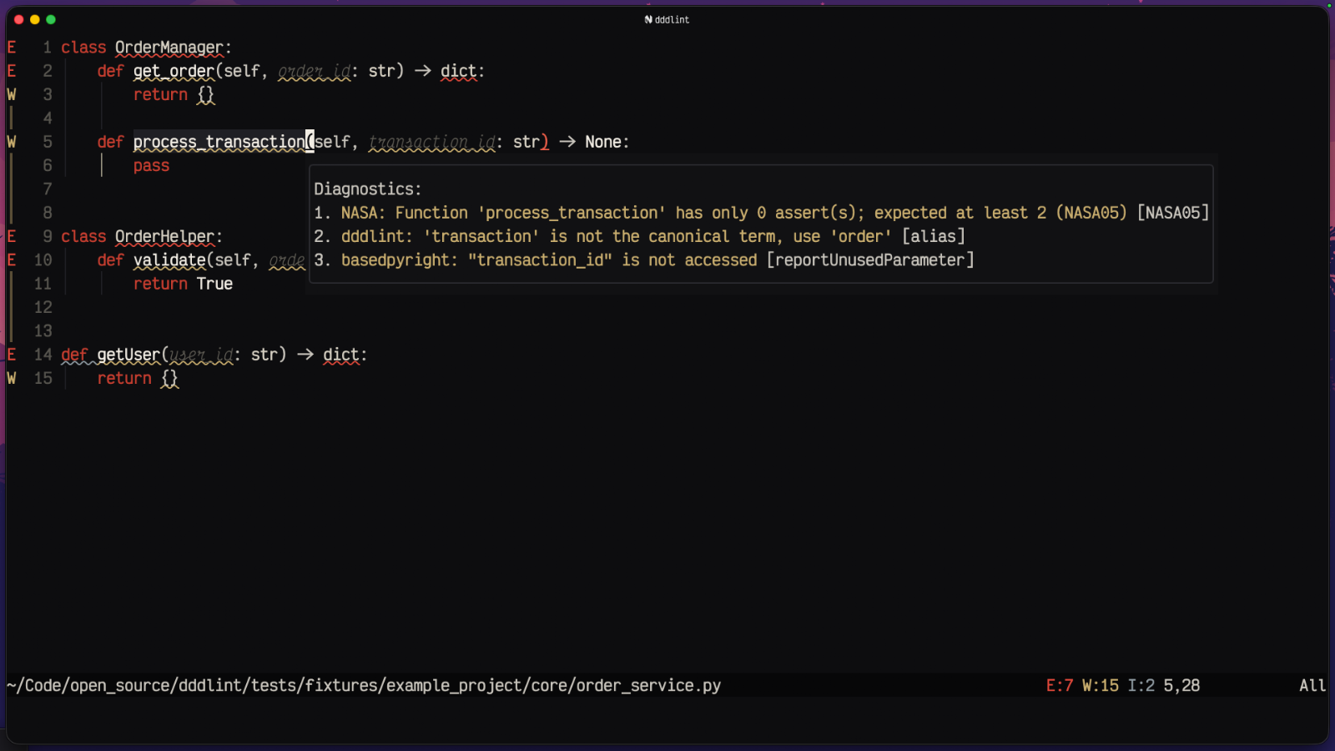The image size is (1335, 751).
Task: Click line number 8
Action: [48, 213]
